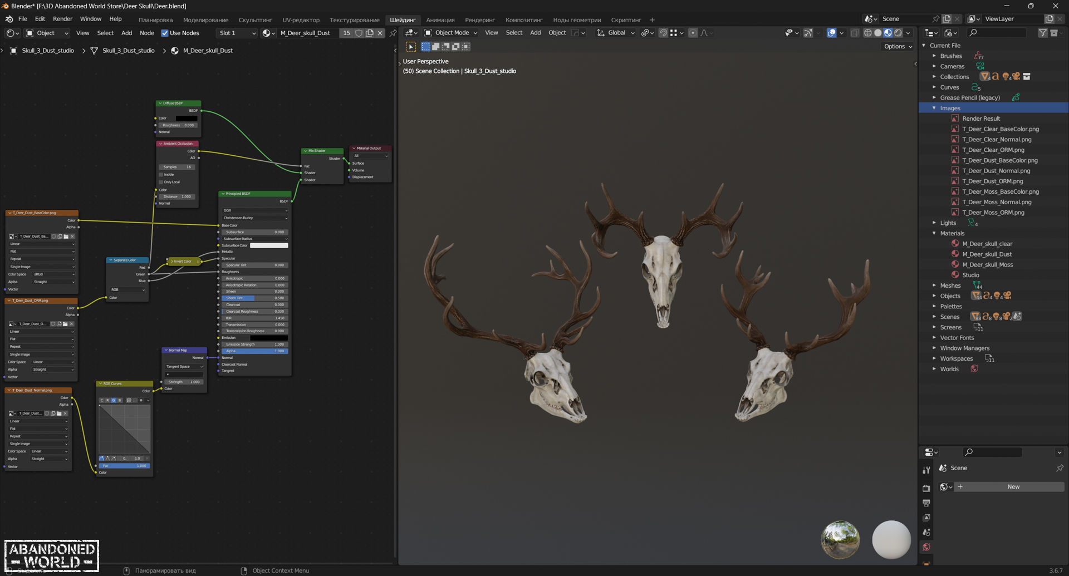Click the outliner search field
The image size is (1069, 576).
(x=997, y=33)
